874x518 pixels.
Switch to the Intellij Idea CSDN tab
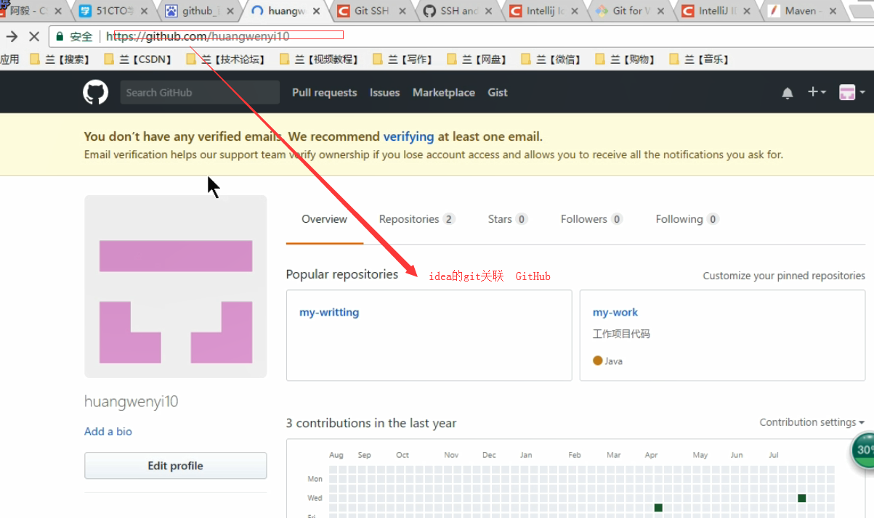click(x=543, y=11)
